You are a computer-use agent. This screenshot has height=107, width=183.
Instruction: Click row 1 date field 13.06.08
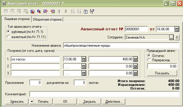72,59
